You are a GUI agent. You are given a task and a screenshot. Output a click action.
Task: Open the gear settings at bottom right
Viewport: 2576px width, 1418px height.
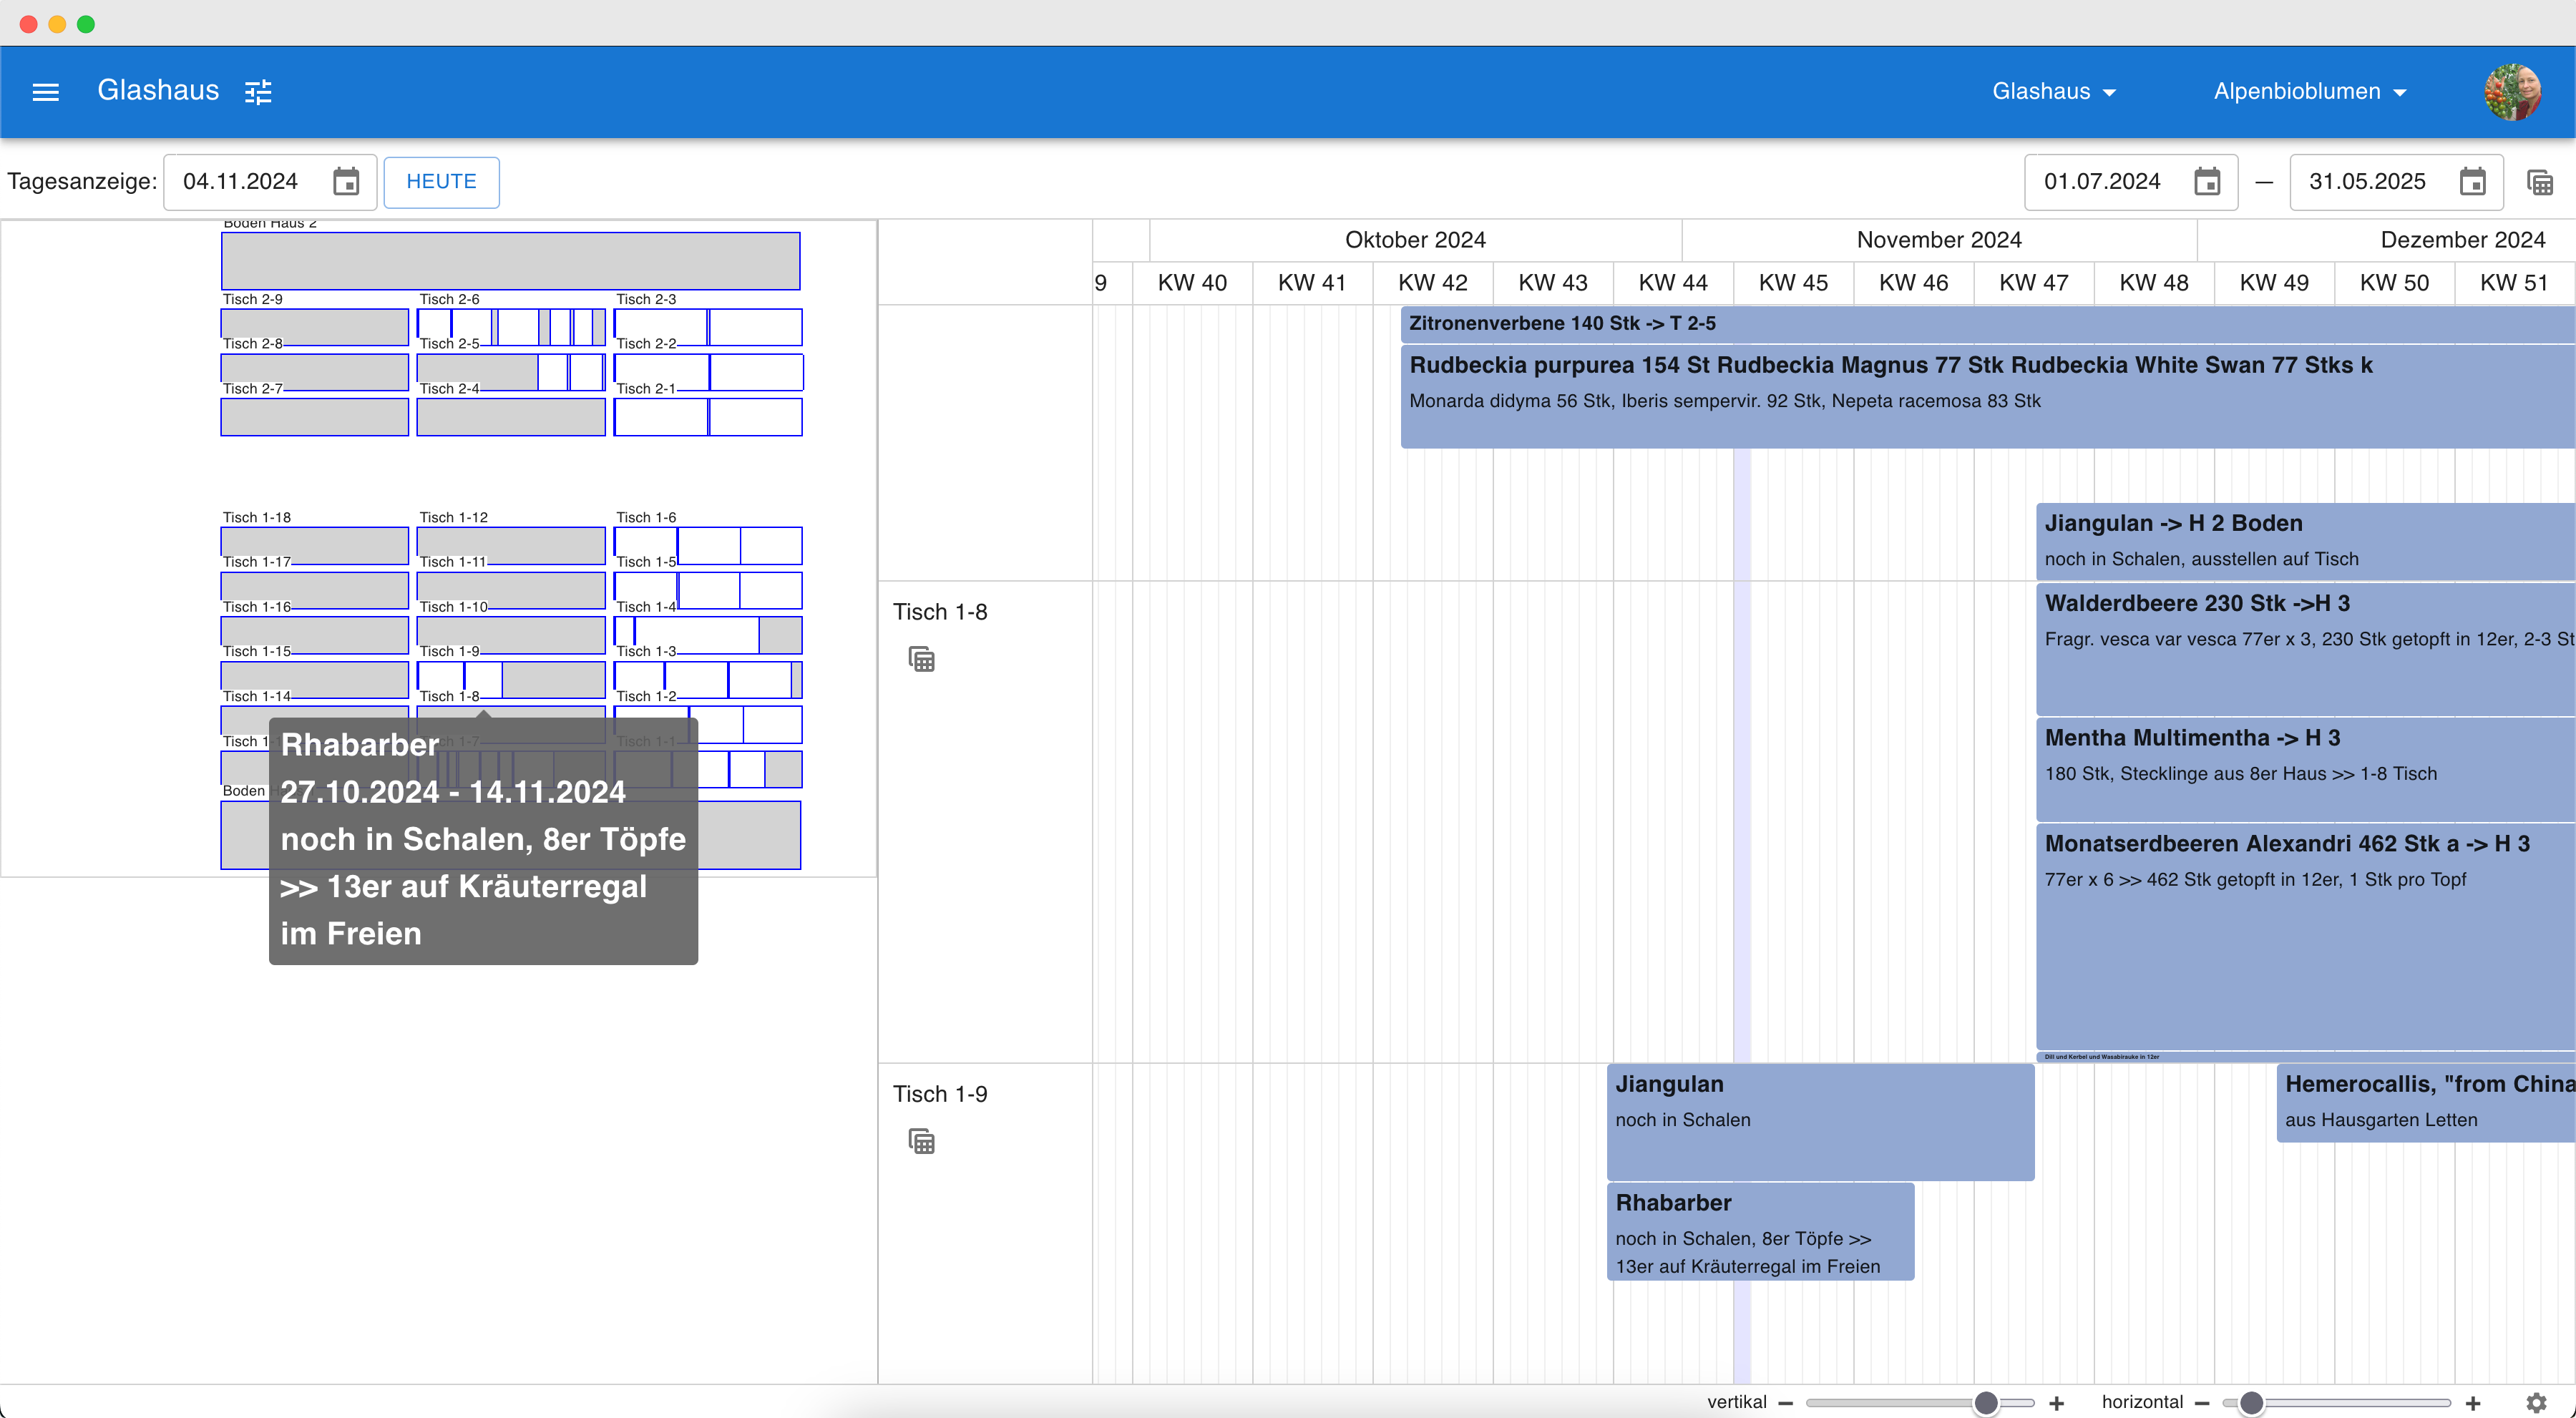[2536, 1402]
